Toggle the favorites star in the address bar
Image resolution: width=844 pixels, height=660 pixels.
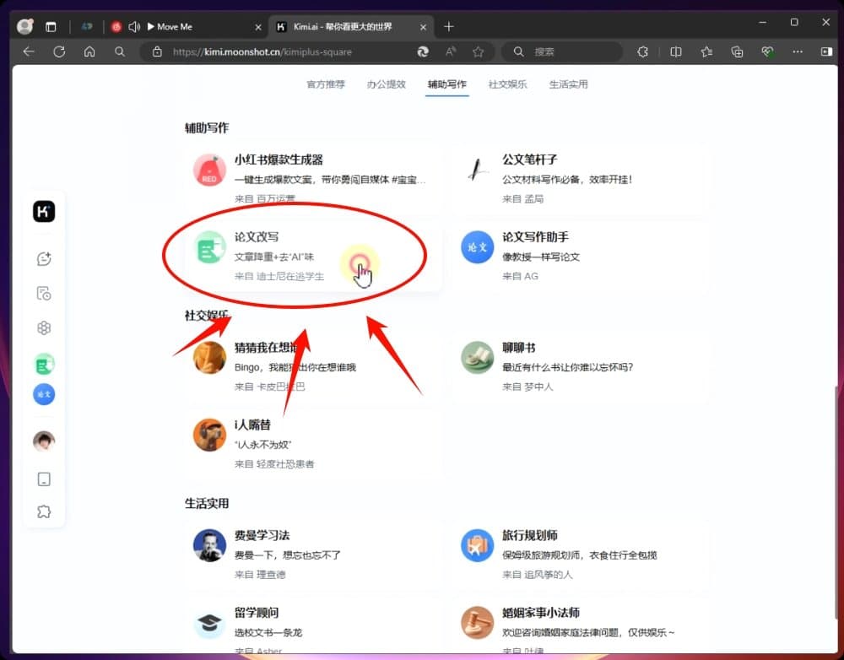point(479,51)
